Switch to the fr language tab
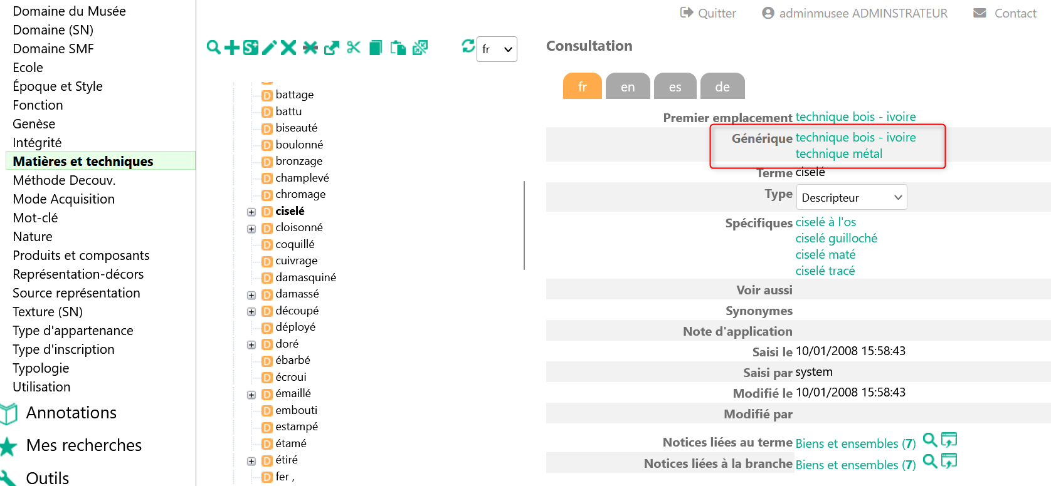The width and height of the screenshot is (1051, 486). pos(583,86)
